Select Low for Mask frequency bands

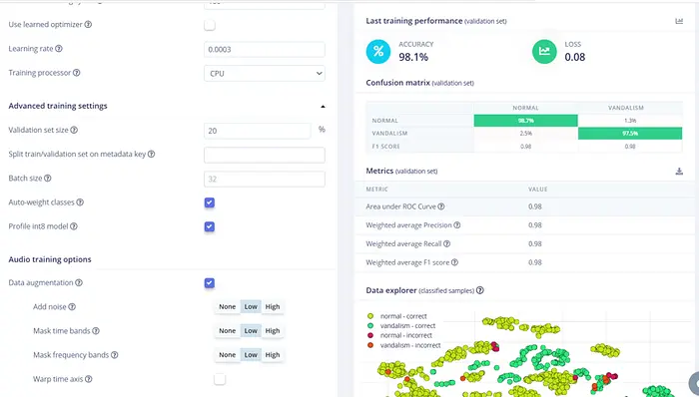point(251,355)
